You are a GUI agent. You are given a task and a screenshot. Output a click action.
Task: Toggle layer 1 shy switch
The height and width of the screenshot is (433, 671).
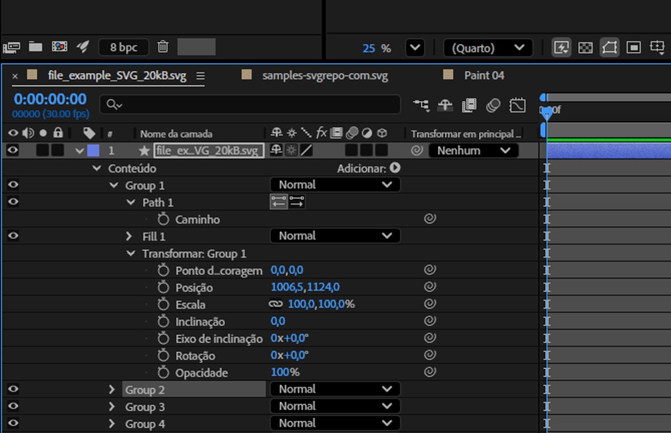click(276, 150)
